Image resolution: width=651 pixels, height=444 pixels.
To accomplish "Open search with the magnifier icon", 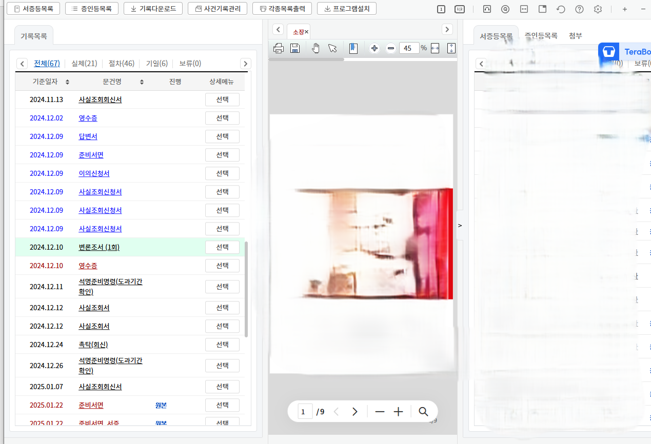I will [x=423, y=412].
